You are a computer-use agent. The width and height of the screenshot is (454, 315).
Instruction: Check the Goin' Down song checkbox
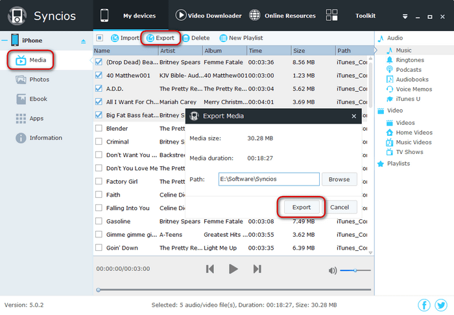tap(99, 248)
